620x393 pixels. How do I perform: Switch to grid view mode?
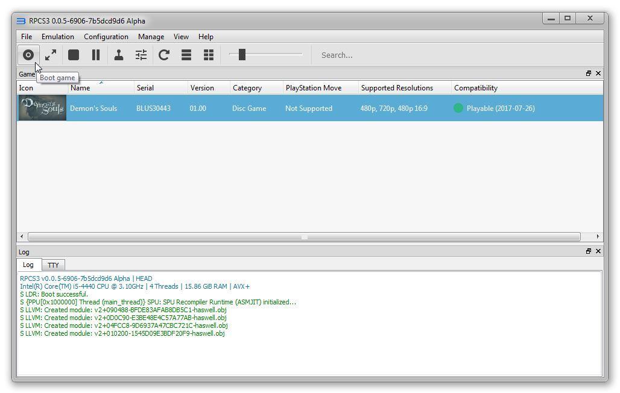(209, 55)
